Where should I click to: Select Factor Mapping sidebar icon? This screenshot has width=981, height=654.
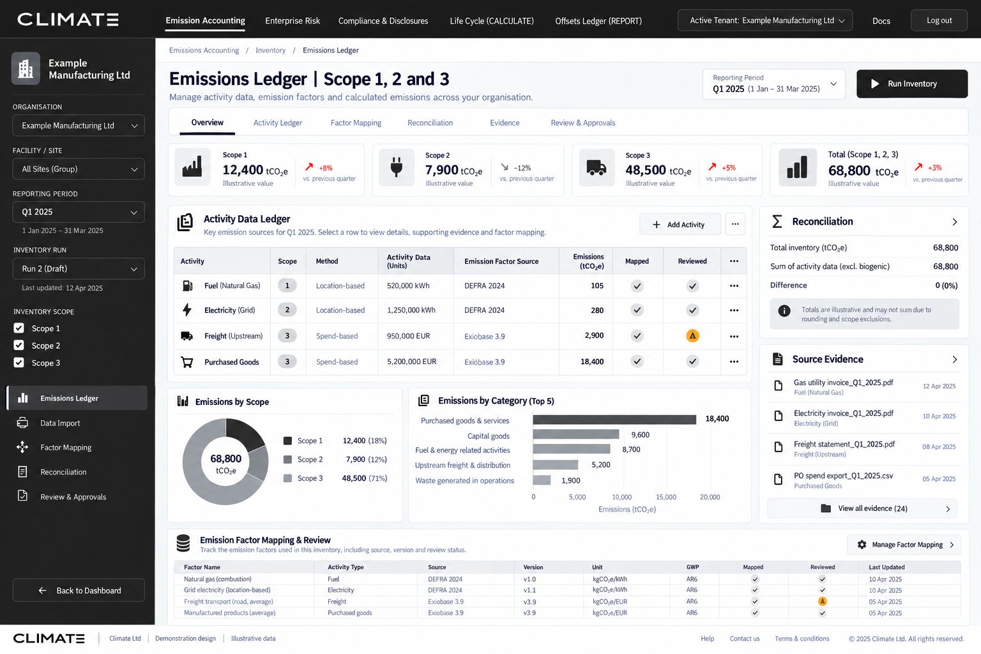(22, 447)
